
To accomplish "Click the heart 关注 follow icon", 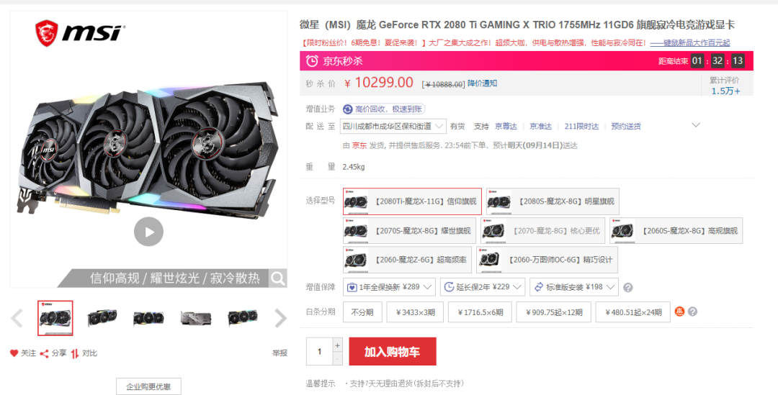I will 14,353.
